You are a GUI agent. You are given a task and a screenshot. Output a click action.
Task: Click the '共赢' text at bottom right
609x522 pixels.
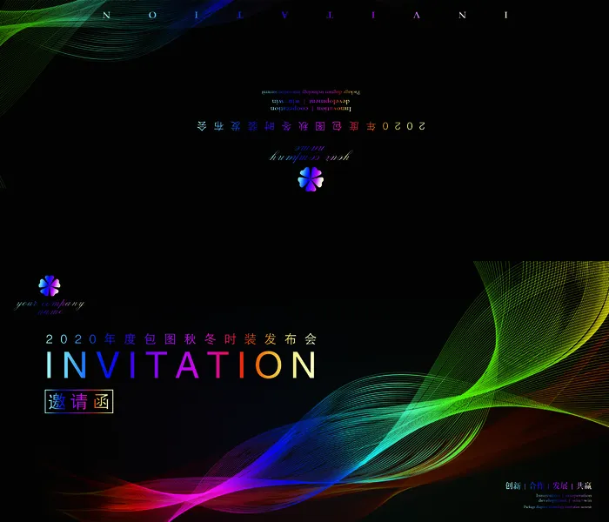584,485
